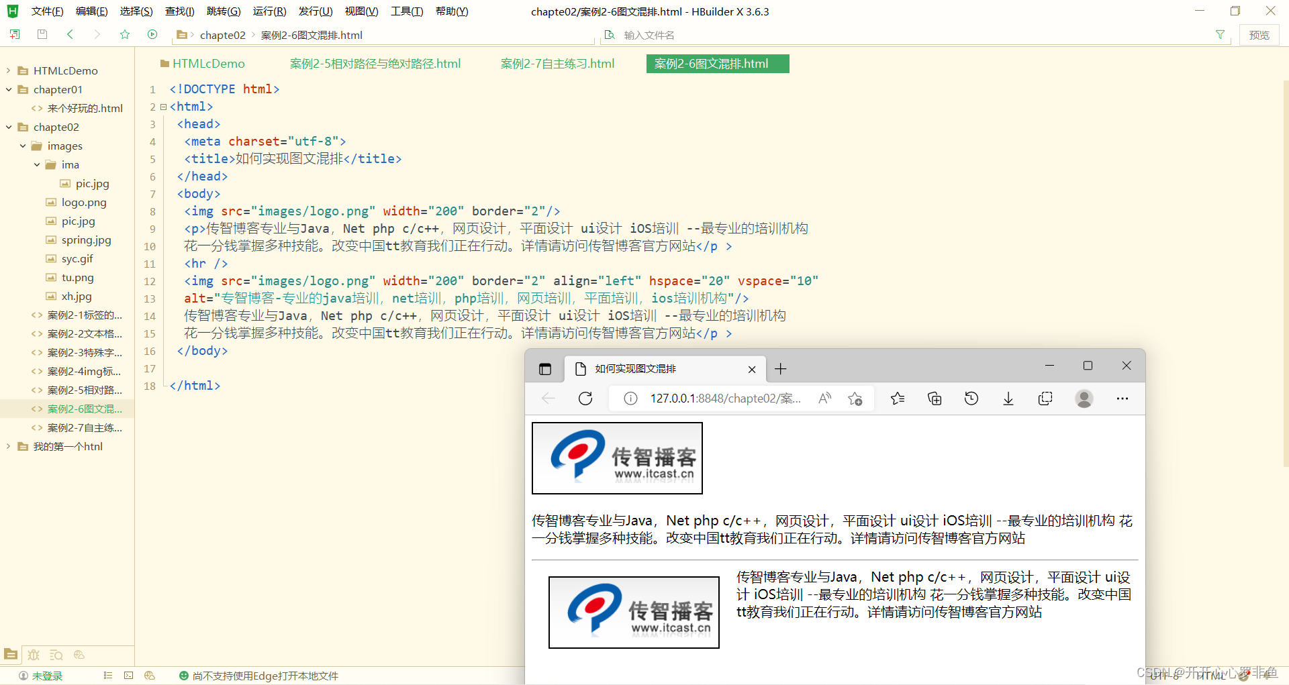Add page to favorites with star-plus icon
Viewport: 1289px width, 685px height.
tap(855, 399)
